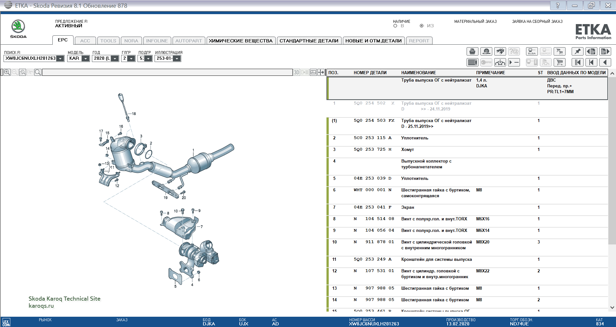Click 'Заявка на сборный заказ' in header

coord(537,22)
